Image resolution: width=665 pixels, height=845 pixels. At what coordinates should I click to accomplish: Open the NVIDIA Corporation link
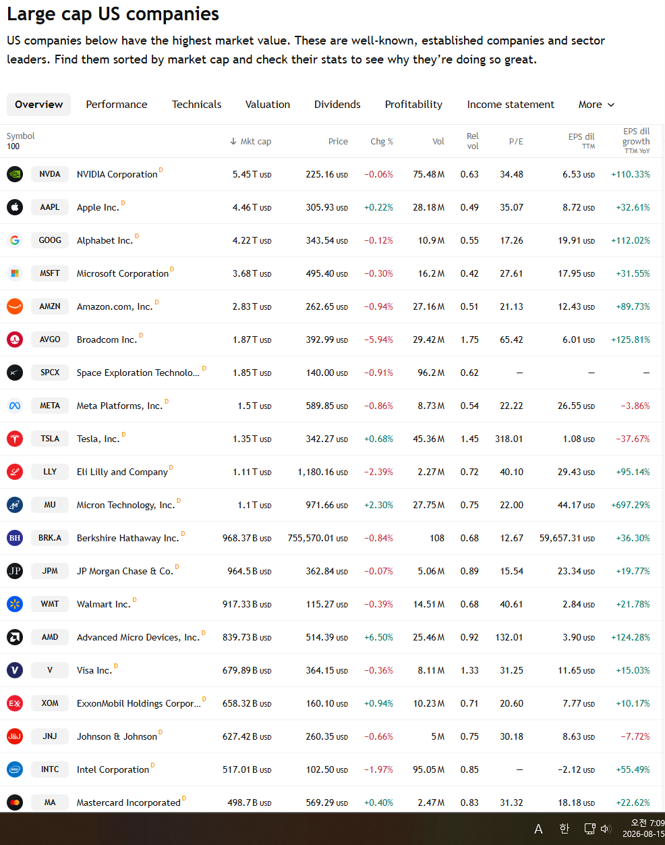pyautogui.click(x=117, y=174)
